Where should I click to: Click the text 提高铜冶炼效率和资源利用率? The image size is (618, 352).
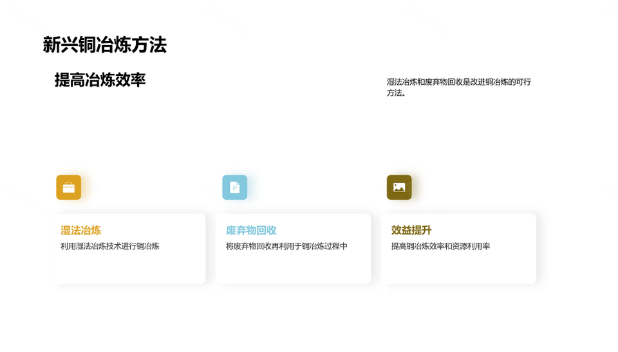coord(440,246)
